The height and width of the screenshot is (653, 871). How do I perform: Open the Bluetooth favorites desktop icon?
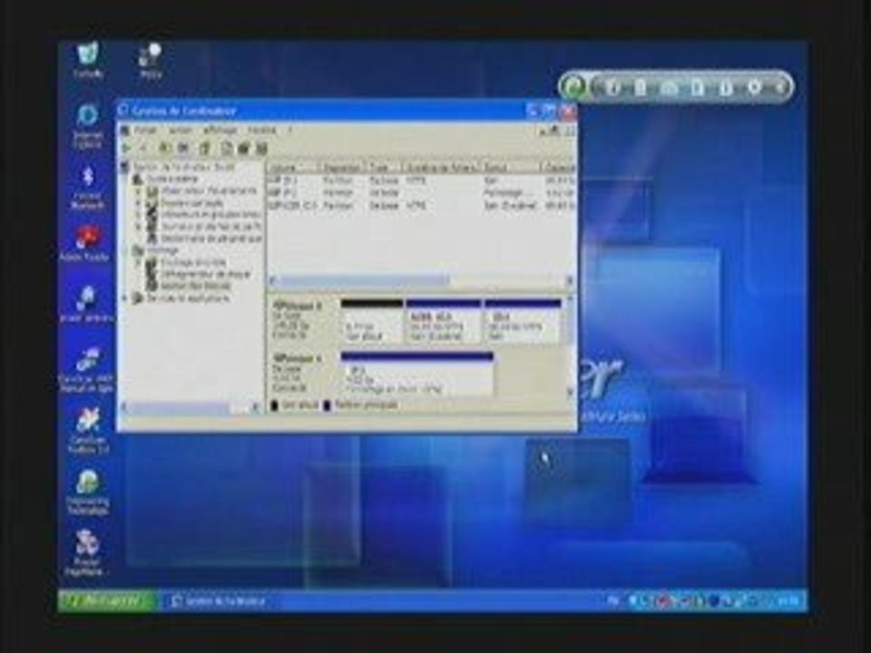88,187
